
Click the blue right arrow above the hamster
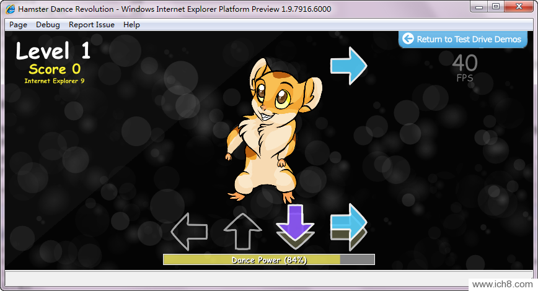click(x=348, y=66)
